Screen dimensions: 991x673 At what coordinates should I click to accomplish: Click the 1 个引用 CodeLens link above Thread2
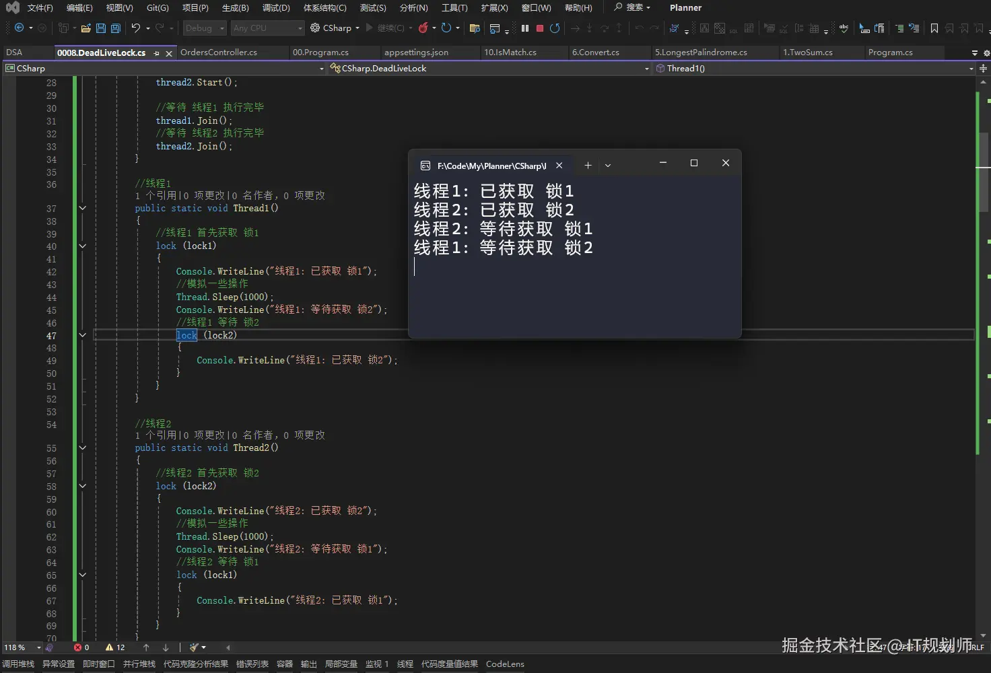(x=156, y=435)
